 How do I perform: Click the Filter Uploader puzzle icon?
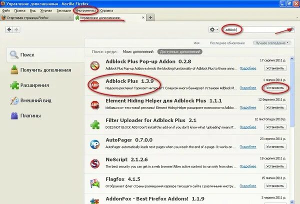click(x=95, y=124)
